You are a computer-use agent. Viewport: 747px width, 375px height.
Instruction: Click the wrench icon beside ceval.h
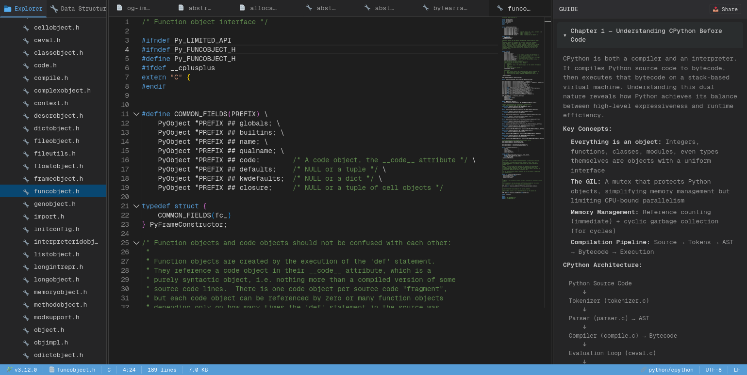click(x=26, y=41)
